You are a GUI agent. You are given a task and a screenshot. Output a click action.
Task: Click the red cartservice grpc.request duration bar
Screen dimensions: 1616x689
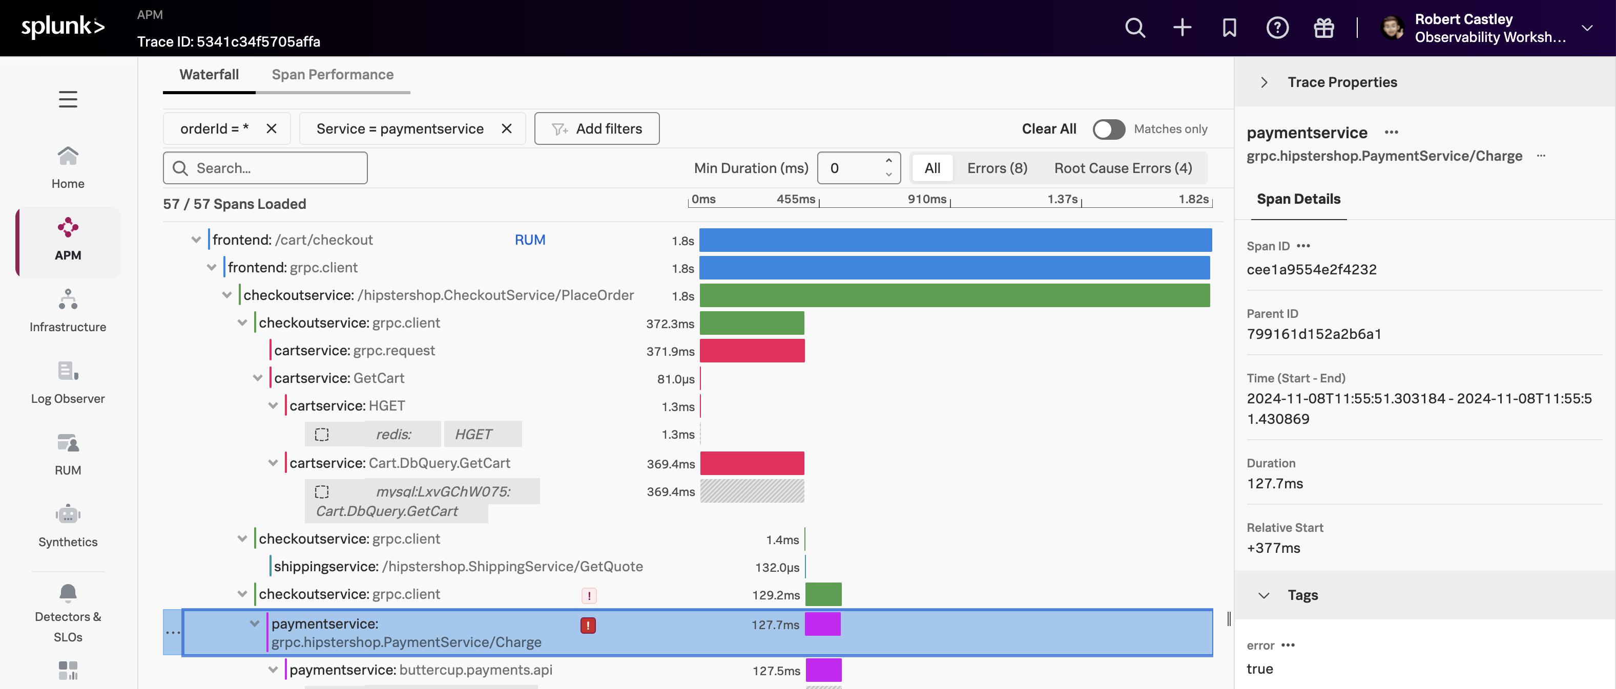(x=752, y=351)
